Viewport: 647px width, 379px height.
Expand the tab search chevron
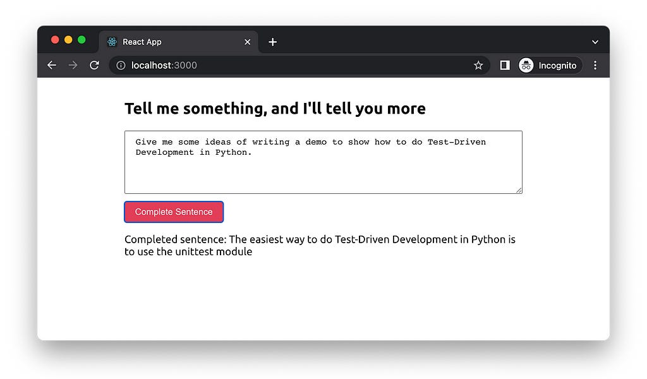click(x=595, y=41)
